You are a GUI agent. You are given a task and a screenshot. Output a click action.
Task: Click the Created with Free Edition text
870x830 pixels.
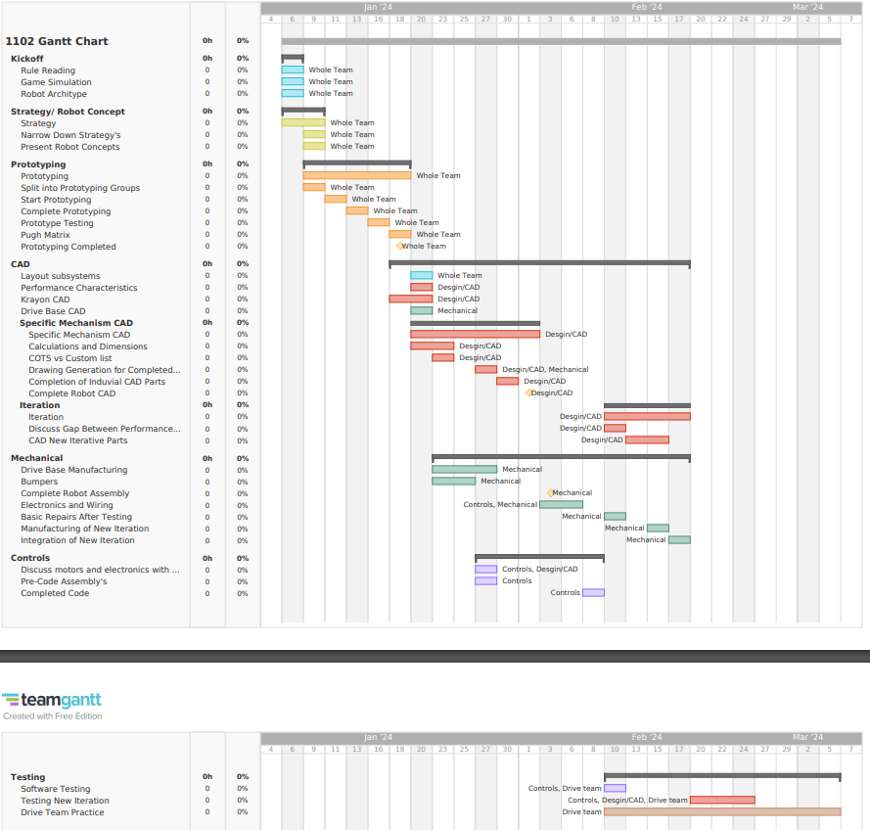(52, 716)
